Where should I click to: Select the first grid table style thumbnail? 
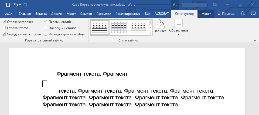(x=100, y=27)
